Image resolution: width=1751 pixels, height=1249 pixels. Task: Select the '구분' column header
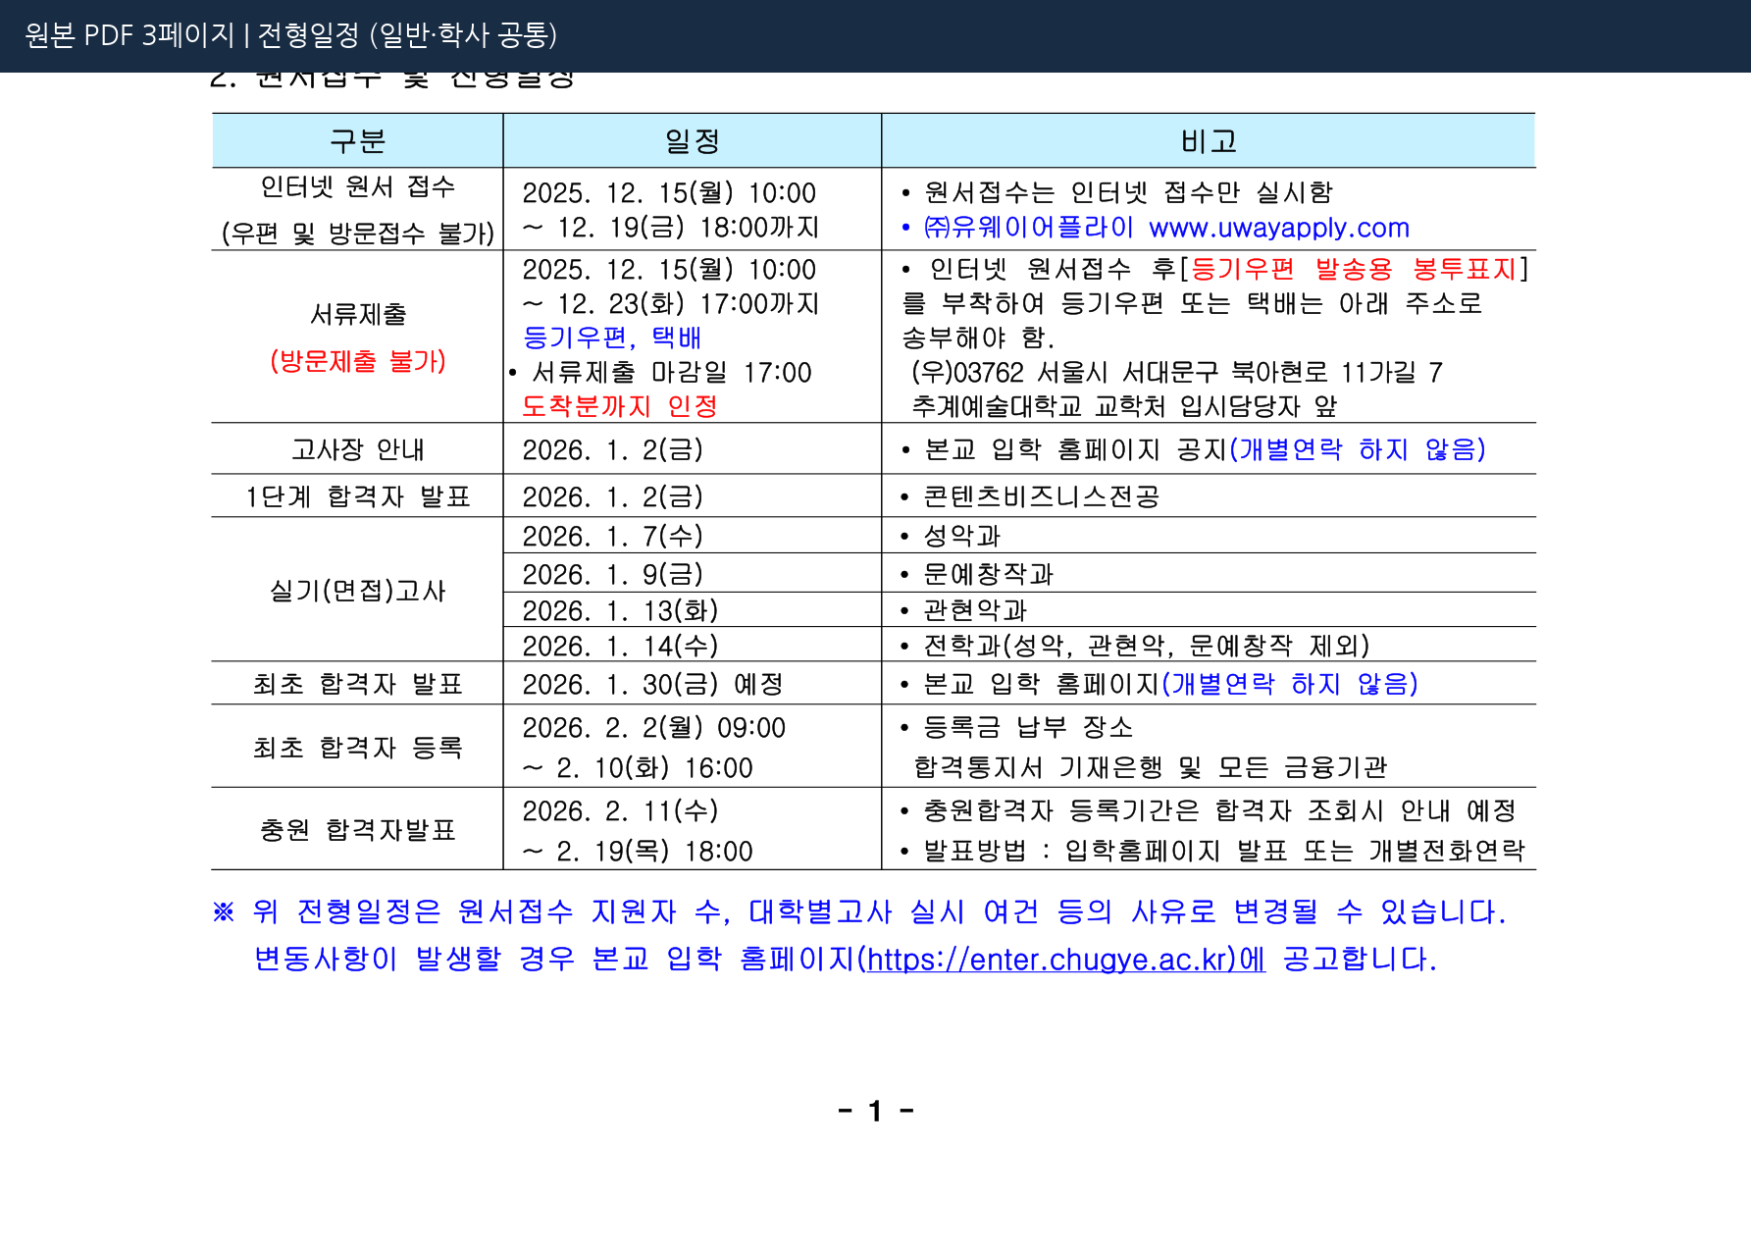[357, 140]
